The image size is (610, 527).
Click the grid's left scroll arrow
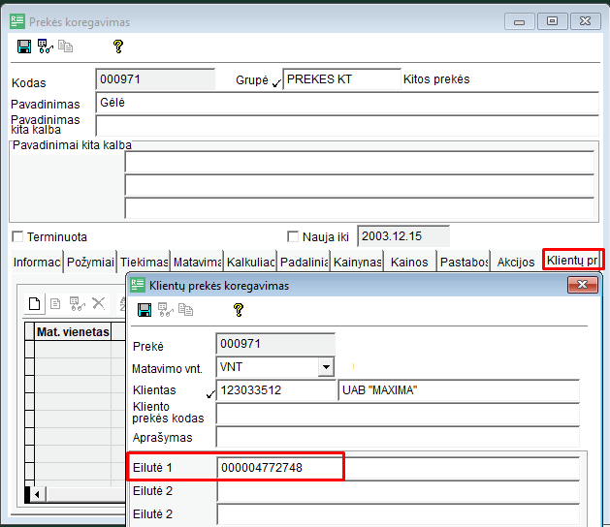[39, 494]
